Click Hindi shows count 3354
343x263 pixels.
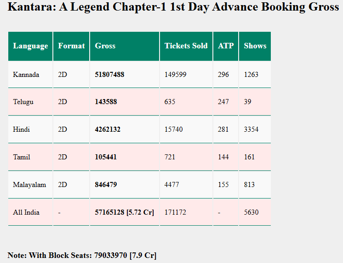[x=251, y=129]
